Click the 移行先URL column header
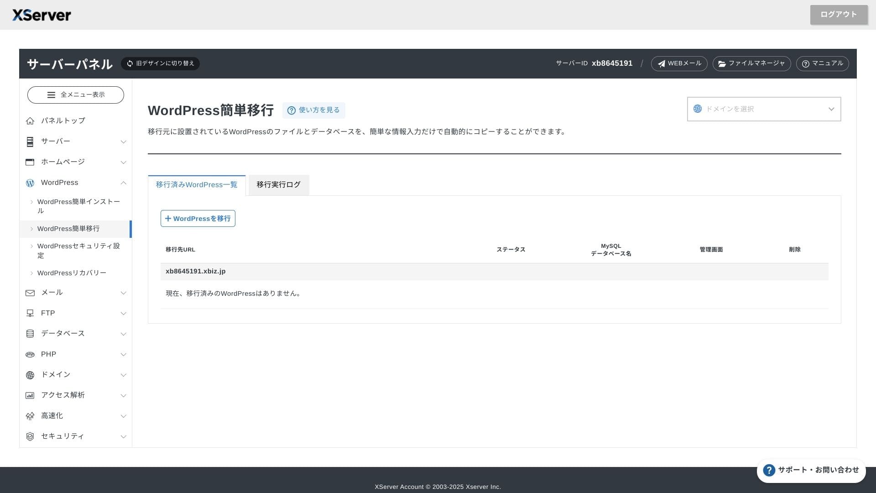 (180, 250)
